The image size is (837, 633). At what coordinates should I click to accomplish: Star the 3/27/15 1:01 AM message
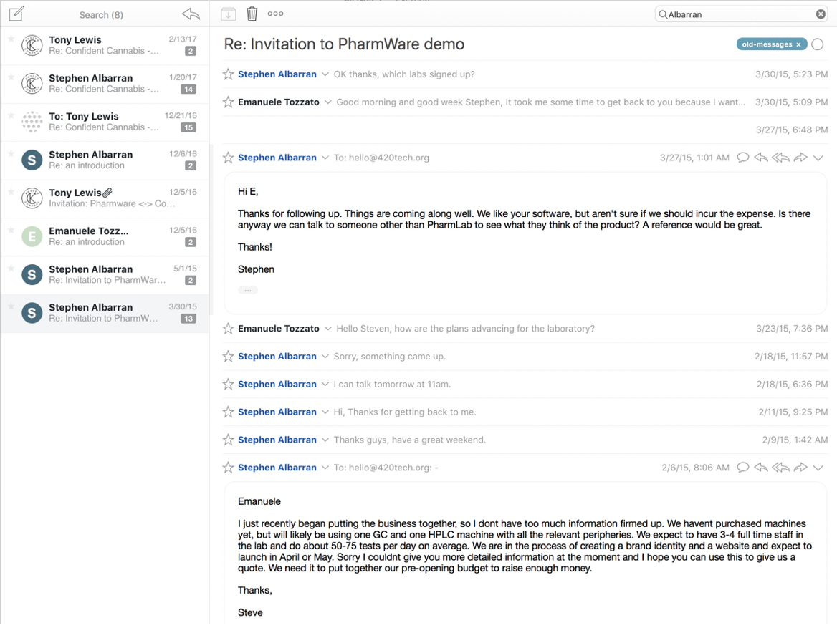pyautogui.click(x=228, y=158)
